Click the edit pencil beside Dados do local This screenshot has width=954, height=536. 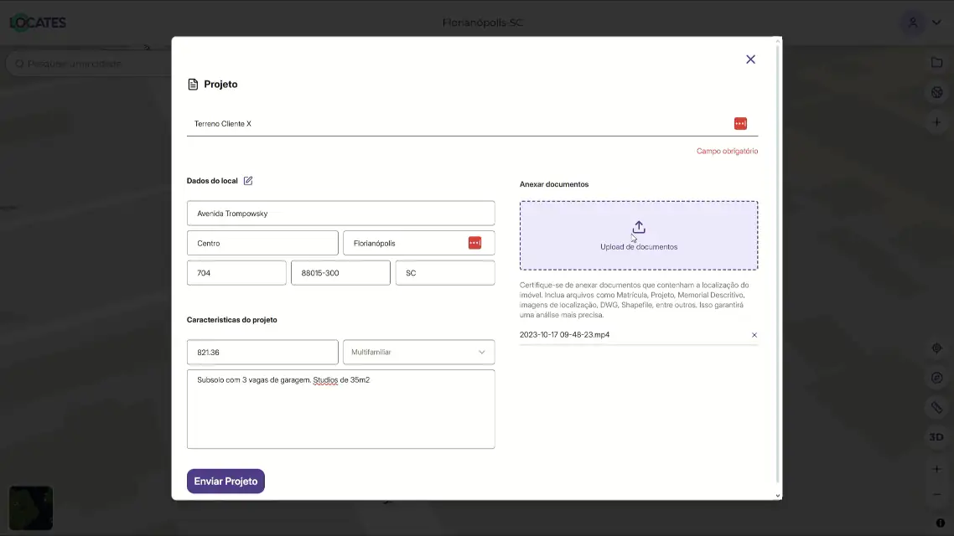(247, 181)
